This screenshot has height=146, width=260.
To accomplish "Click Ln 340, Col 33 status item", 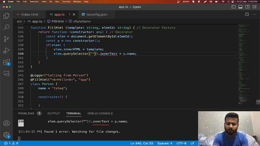I will [x=142, y=143].
